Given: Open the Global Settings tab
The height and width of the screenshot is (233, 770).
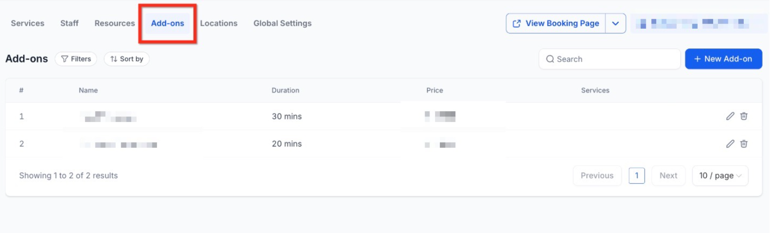Looking at the screenshot, I should click(x=283, y=23).
